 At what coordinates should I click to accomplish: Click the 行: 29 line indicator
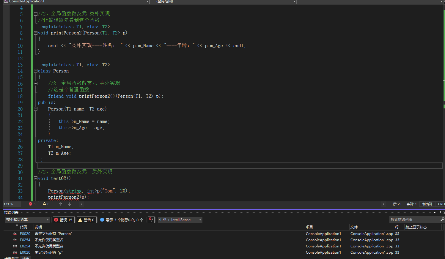click(x=397, y=204)
